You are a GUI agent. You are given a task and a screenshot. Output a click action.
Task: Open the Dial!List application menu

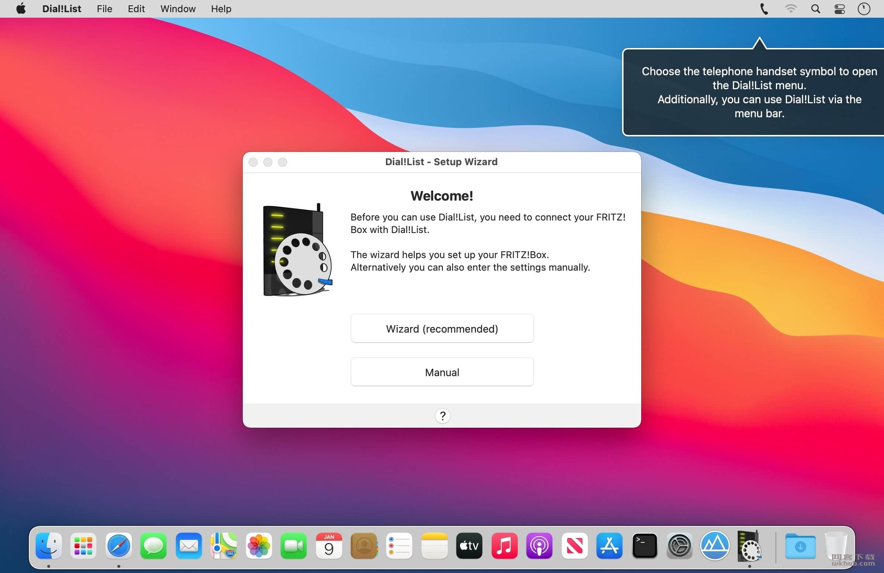point(62,8)
